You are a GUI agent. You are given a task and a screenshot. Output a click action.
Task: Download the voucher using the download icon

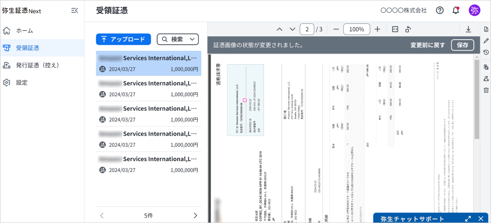click(468, 29)
